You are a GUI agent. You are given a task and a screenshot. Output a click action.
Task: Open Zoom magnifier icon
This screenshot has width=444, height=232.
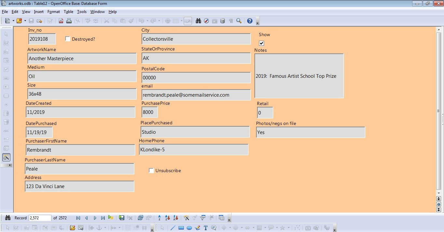point(239,21)
